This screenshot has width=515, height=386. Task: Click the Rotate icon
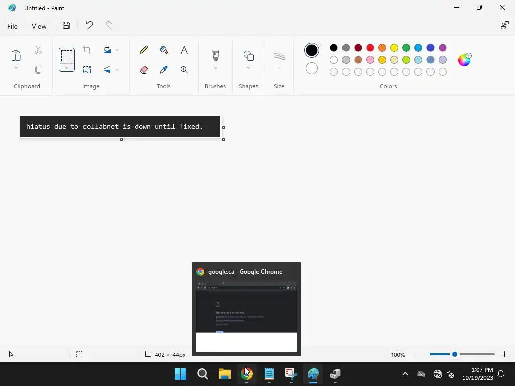point(107,50)
